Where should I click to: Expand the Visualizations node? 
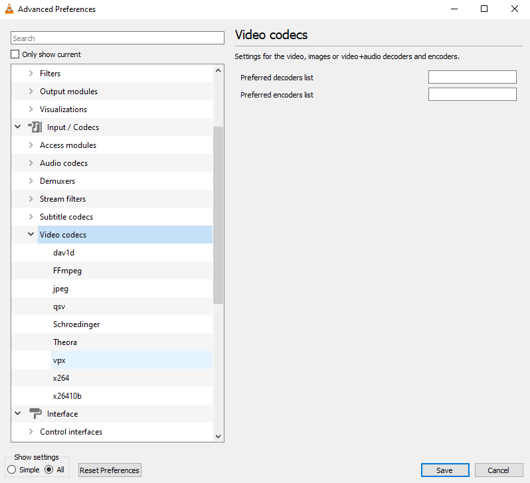[31, 109]
